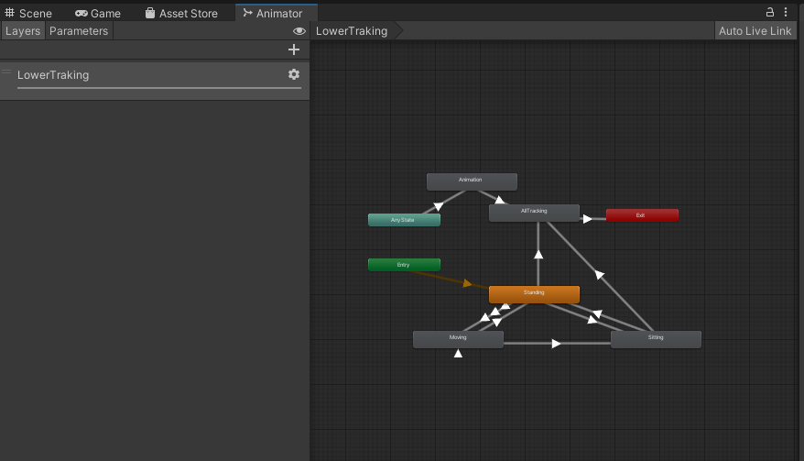Toggle Auto Live Link
The width and height of the screenshot is (804, 461).
click(755, 31)
